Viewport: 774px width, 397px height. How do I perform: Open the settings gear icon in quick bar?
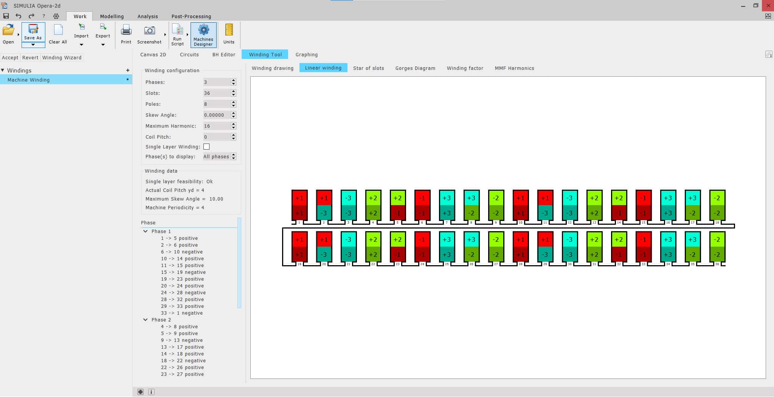tap(56, 16)
